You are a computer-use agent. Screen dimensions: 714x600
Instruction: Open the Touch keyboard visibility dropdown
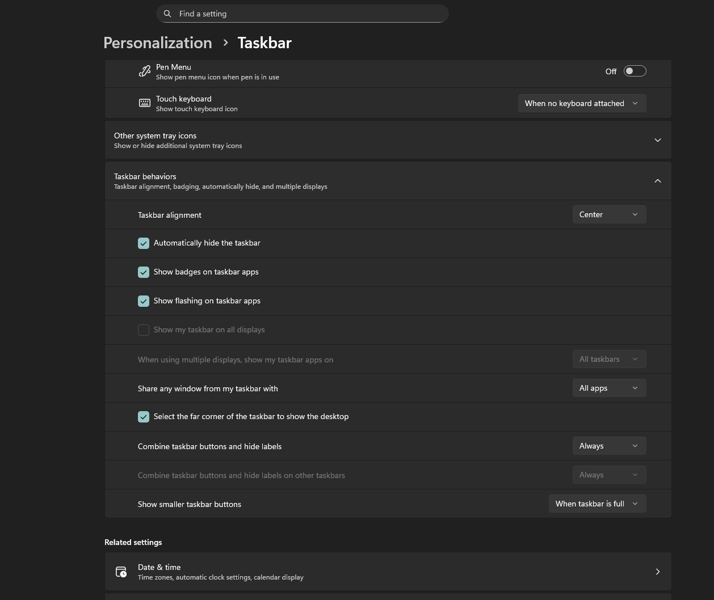582,103
